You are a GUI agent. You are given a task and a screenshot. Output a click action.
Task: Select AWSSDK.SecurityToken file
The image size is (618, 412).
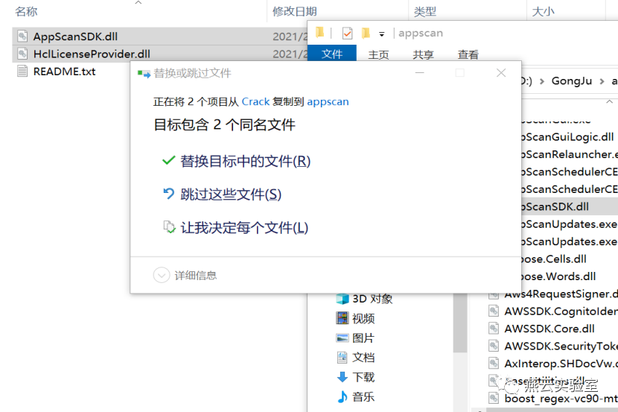[x=561, y=346]
